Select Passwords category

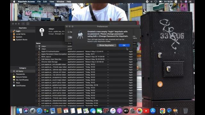pos(23,74)
